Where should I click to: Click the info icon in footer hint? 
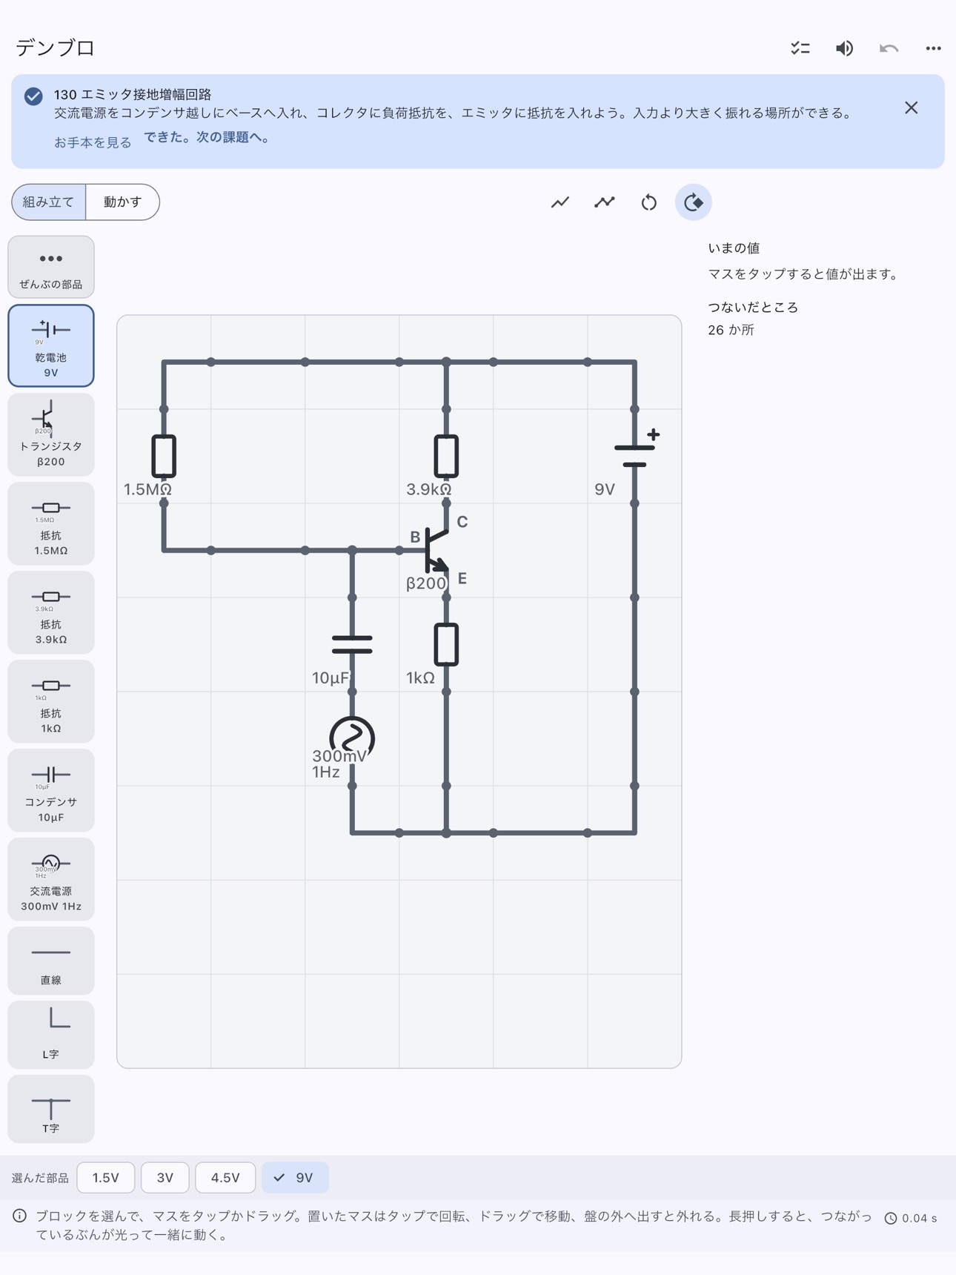coord(20,1216)
